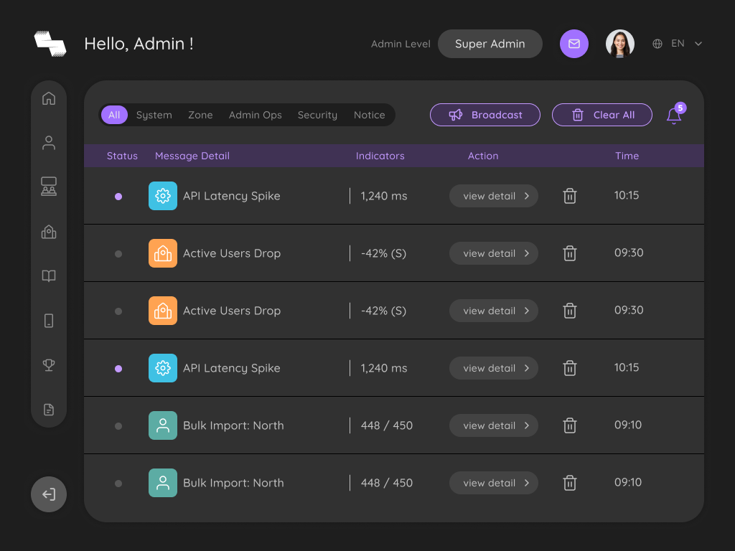This screenshot has height=551, width=735.
Task: Click first Active Users Drop orange icon
Action: point(163,253)
